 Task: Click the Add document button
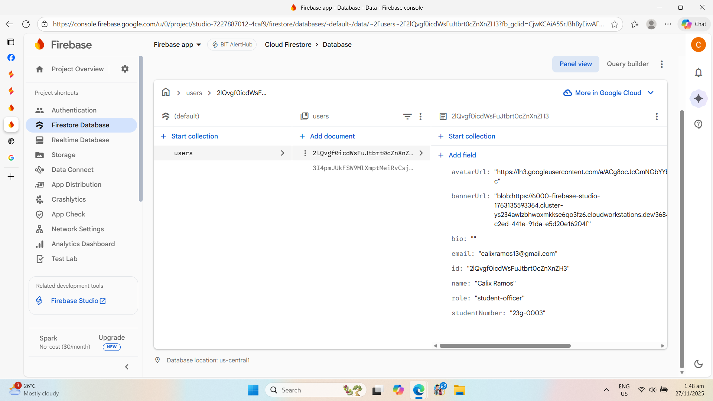coord(327,136)
